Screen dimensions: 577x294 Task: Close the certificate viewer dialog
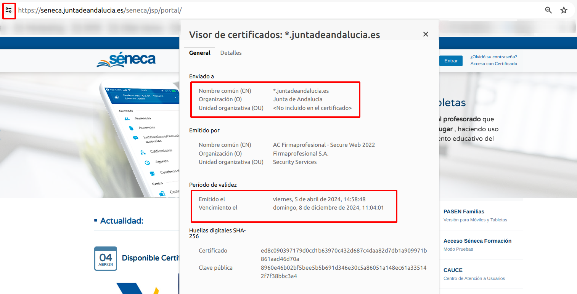click(426, 34)
